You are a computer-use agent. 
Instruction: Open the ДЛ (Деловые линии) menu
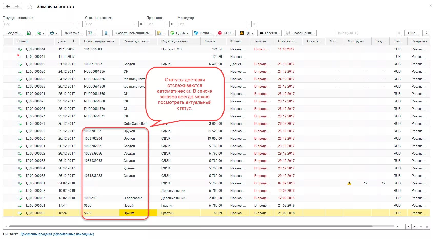point(247,33)
